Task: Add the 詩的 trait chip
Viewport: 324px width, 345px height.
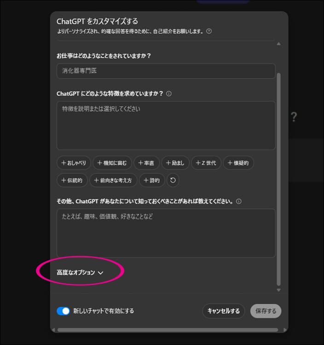Action: point(152,181)
